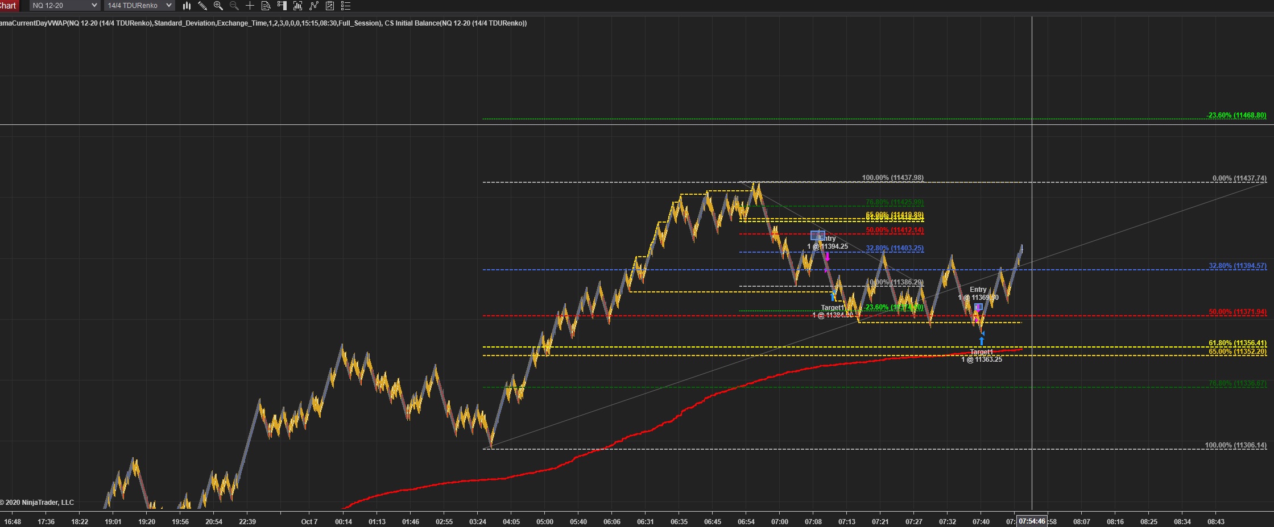Click the Entry 1 @ 11394.25 trade marker
The width and height of the screenshot is (1274, 527).
(828, 242)
